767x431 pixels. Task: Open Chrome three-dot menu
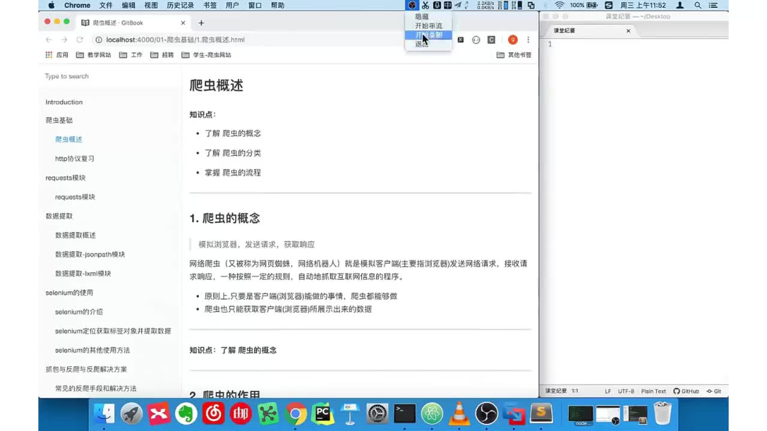(x=528, y=40)
